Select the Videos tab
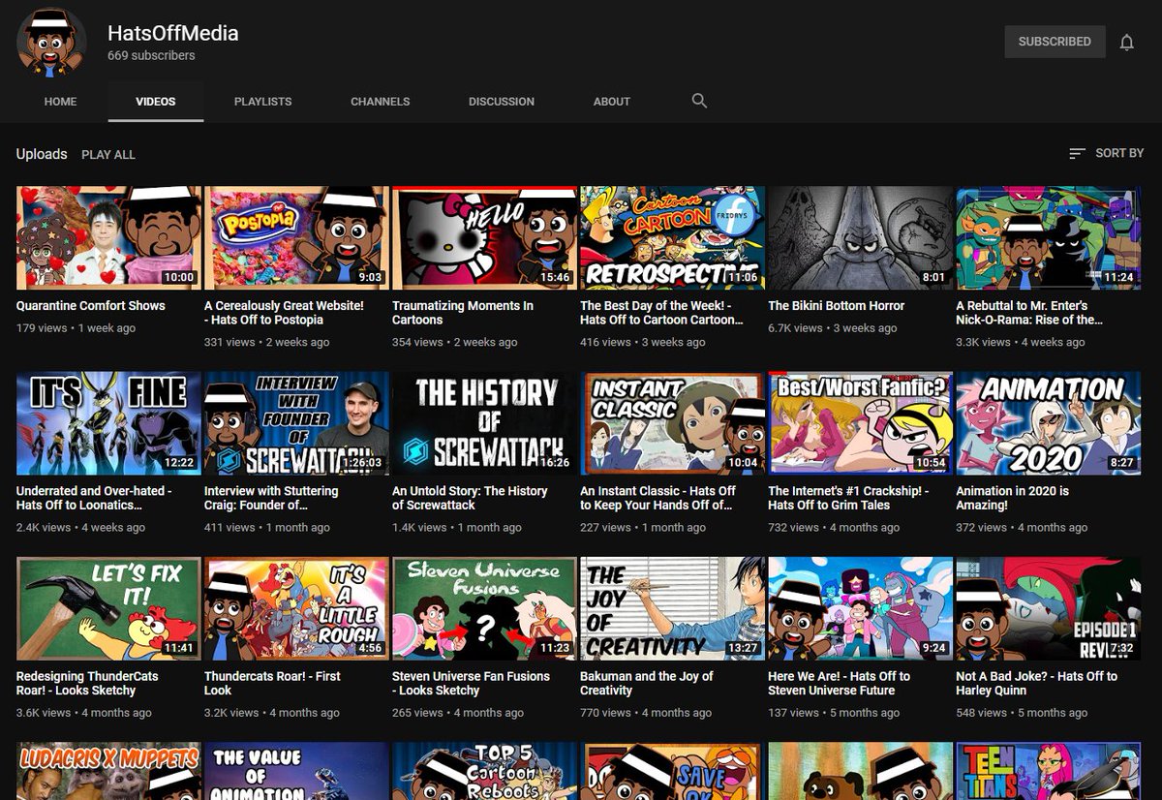Viewport: 1162px width, 800px height. coord(156,102)
